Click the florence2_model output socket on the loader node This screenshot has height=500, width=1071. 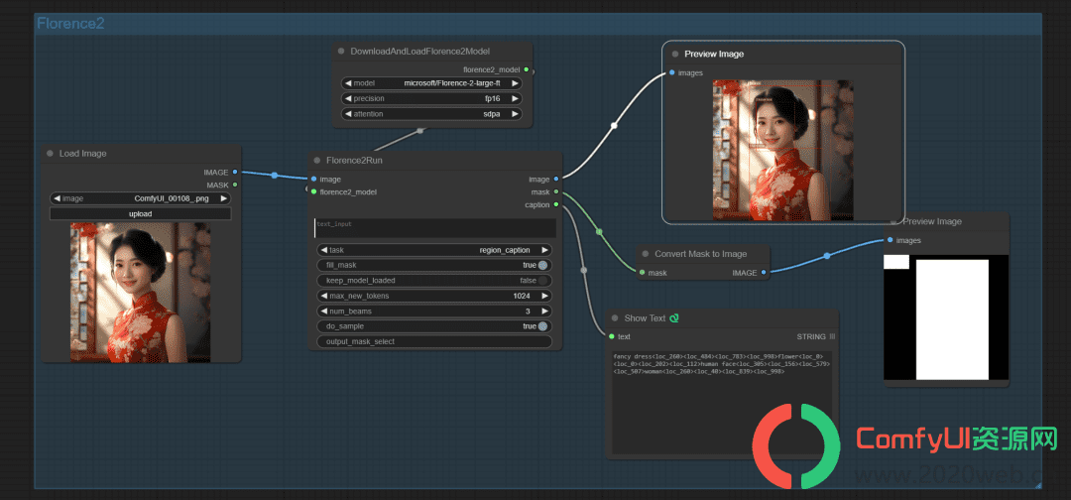click(526, 69)
